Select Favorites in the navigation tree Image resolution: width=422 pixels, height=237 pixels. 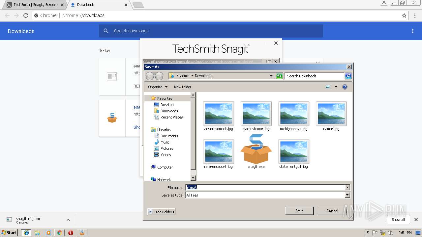click(x=165, y=98)
